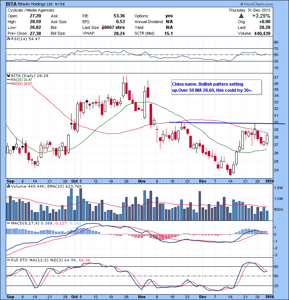Viewport: 289px width, 300px height.
Task: Click the candlestick icon beside BITA (Daily)
Action: pos(8,76)
